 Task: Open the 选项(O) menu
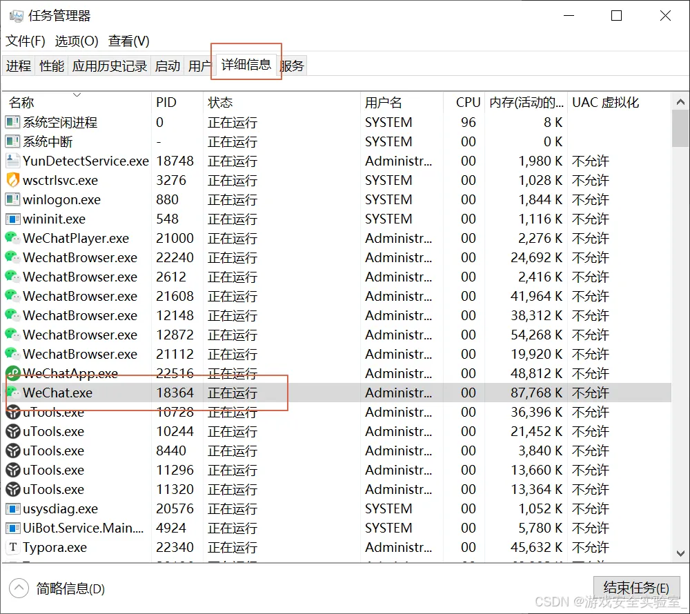tap(77, 41)
